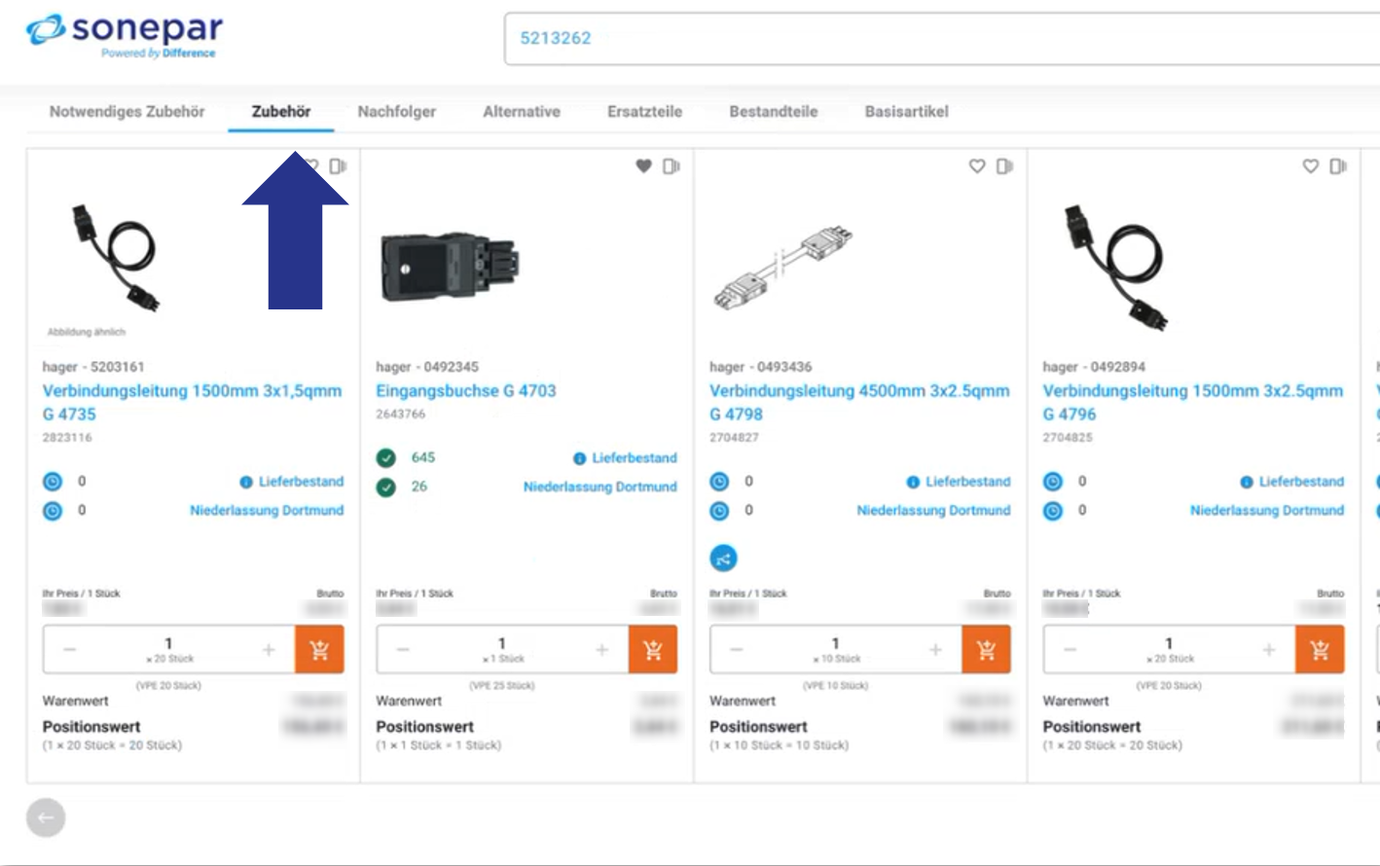1380x866 pixels.
Task: Select article number text hager - 0493436
Action: click(x=761, y=367)
